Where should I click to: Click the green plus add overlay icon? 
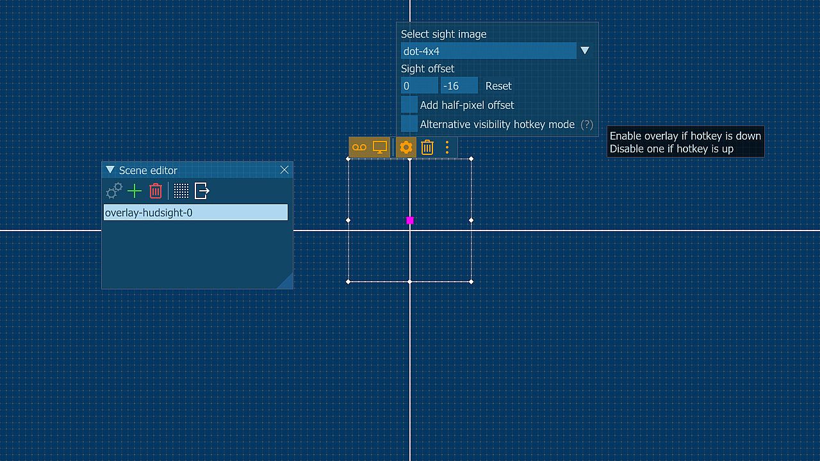pos(135,191)
